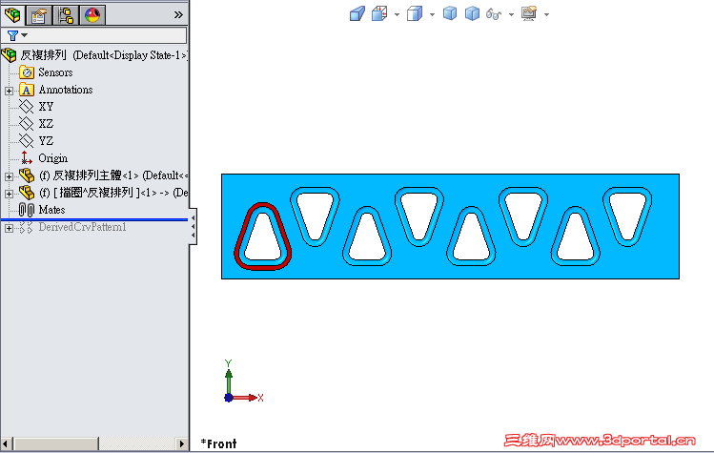Click the XZ plane icon
This screenshot has width=714, height=453.
(27, 124)
